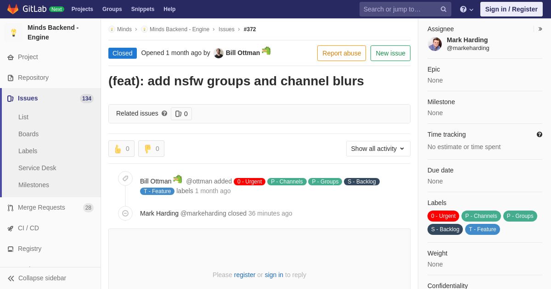Click Mark Harding's assignee avatar
Viewport: 551px width, 289px height.
point(435,44)
